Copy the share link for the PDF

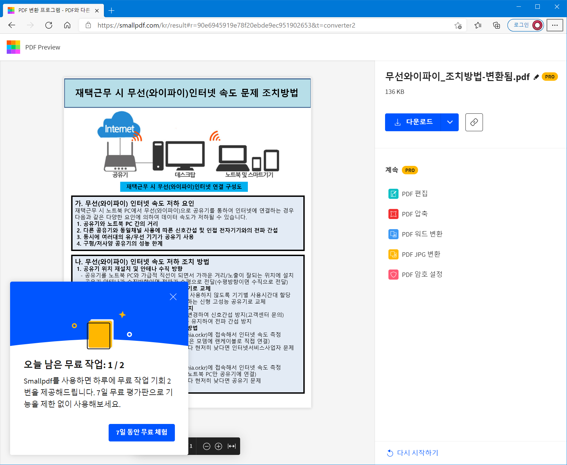(474, 122)
